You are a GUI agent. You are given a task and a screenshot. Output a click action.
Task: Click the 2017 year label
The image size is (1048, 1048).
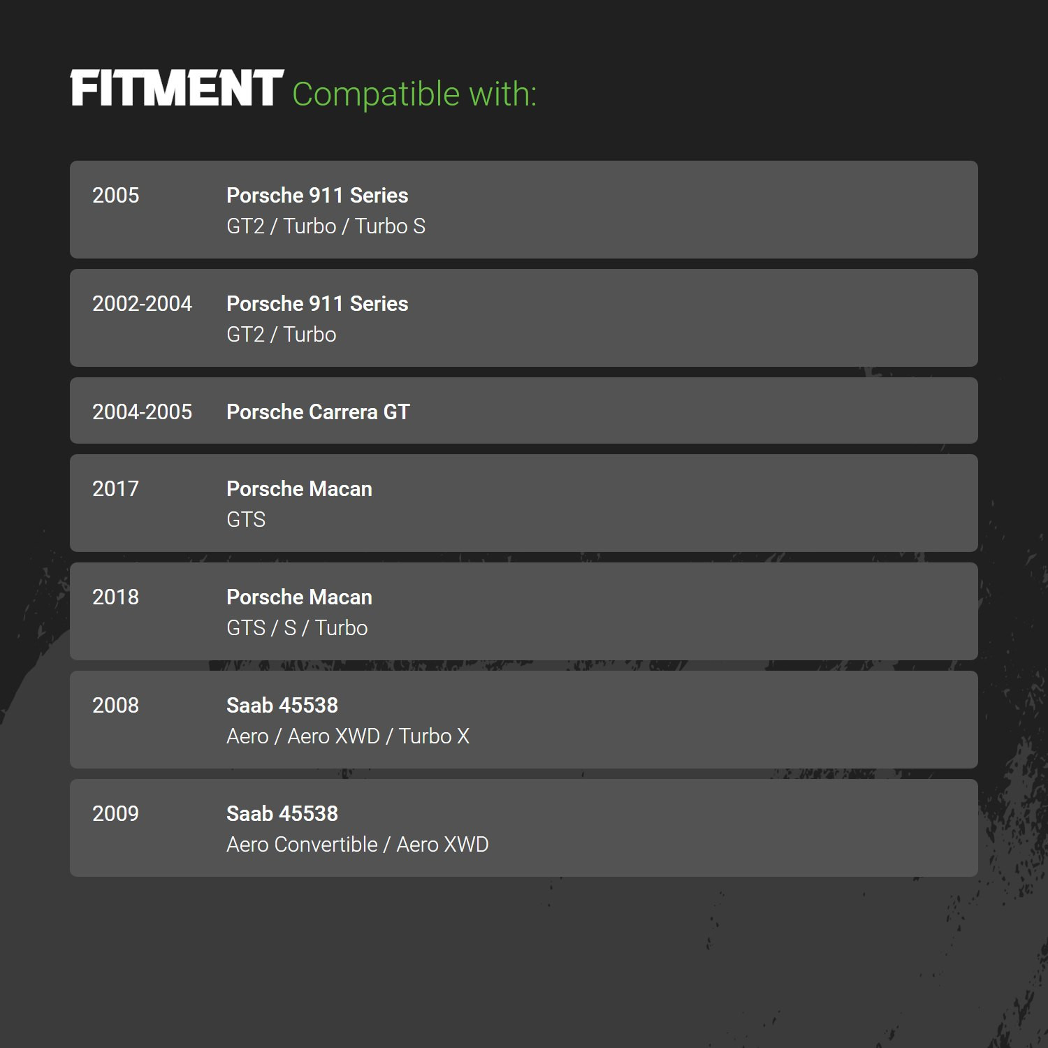coord(115,489)
